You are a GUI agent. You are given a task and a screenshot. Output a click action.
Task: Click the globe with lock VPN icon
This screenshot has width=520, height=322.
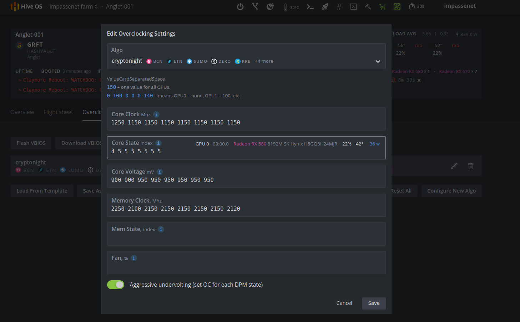[270, 6]
